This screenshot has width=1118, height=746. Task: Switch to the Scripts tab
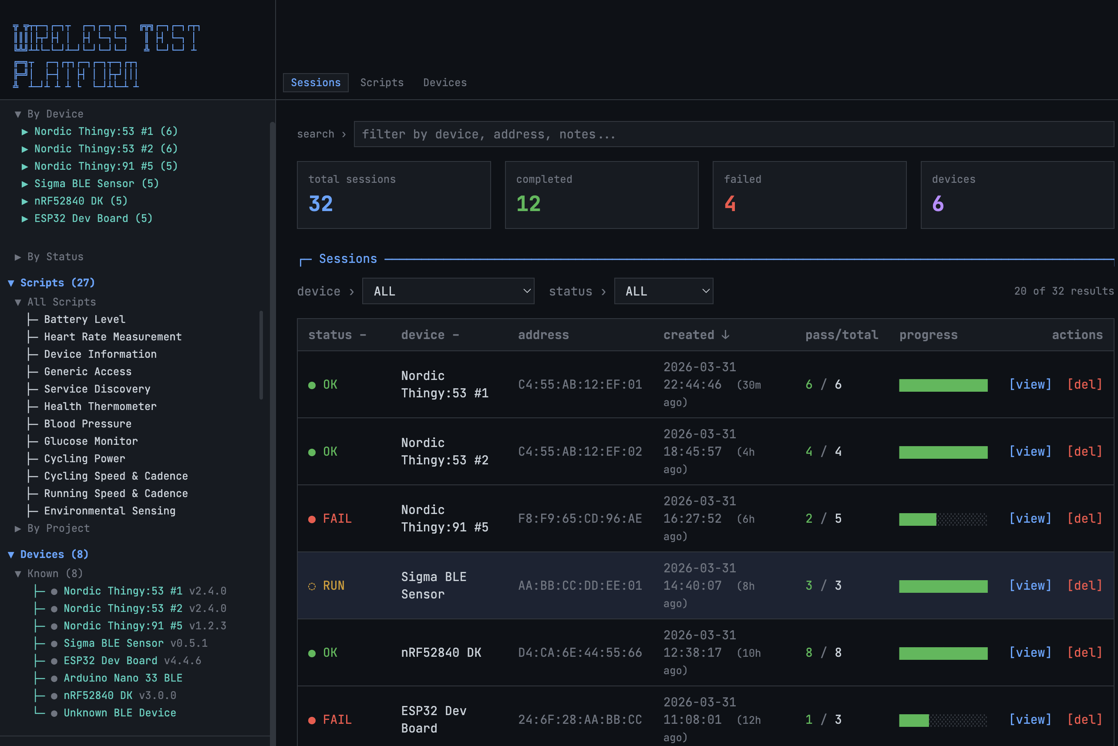pos(381,83)
